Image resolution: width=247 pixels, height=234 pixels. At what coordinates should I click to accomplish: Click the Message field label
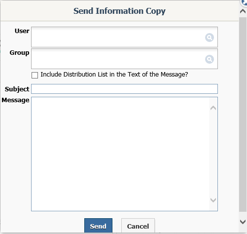click(15, 100)
